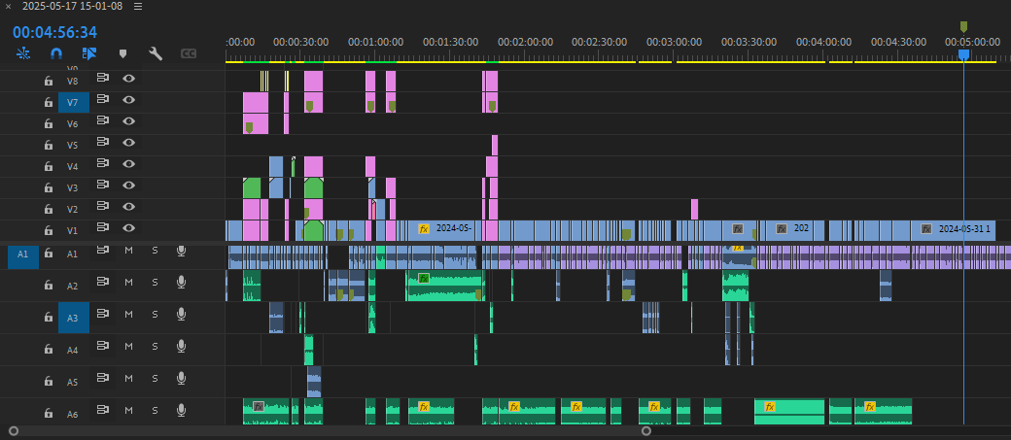This screenshot has width=1011, height=440.
Task: Hide video track V4 output
Action: point(129,163)
